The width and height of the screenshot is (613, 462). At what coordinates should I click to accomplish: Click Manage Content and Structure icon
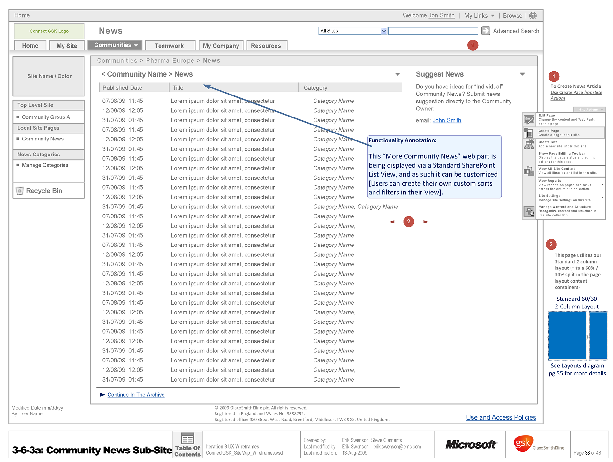[529, 211]
